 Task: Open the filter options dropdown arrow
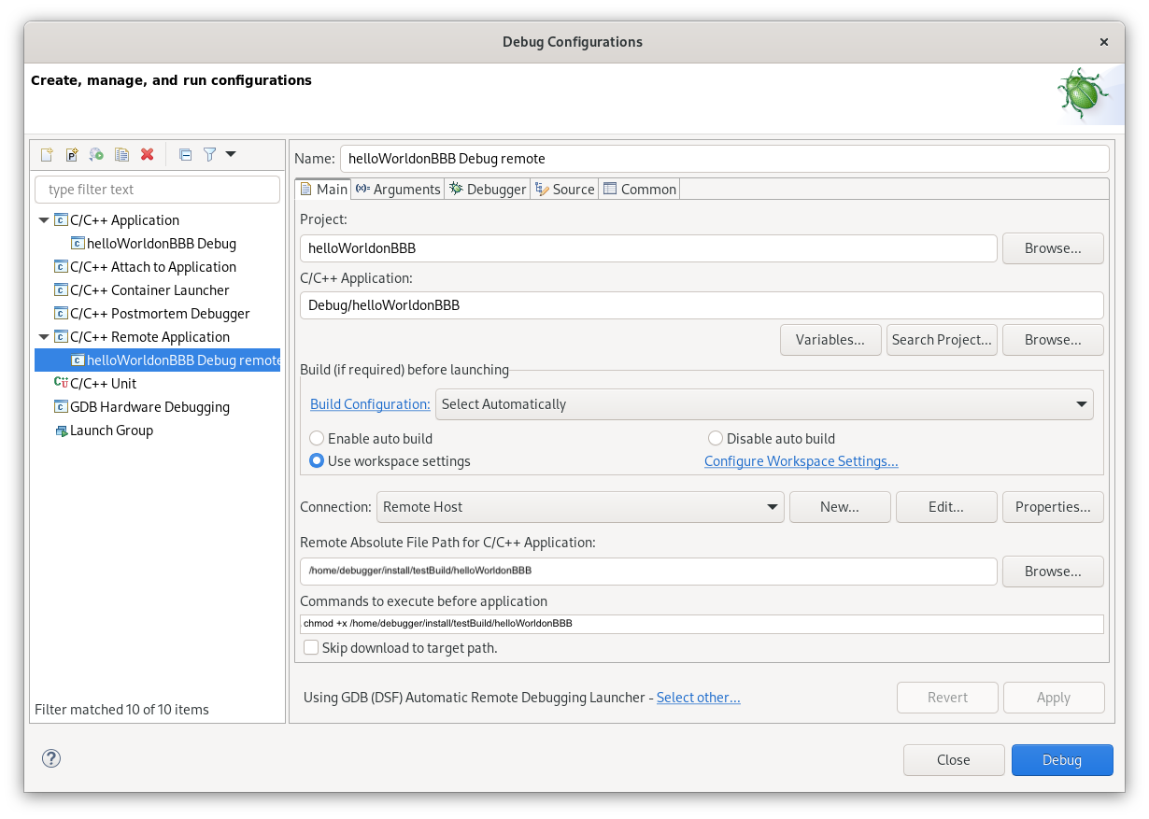[x=231, y=154]
